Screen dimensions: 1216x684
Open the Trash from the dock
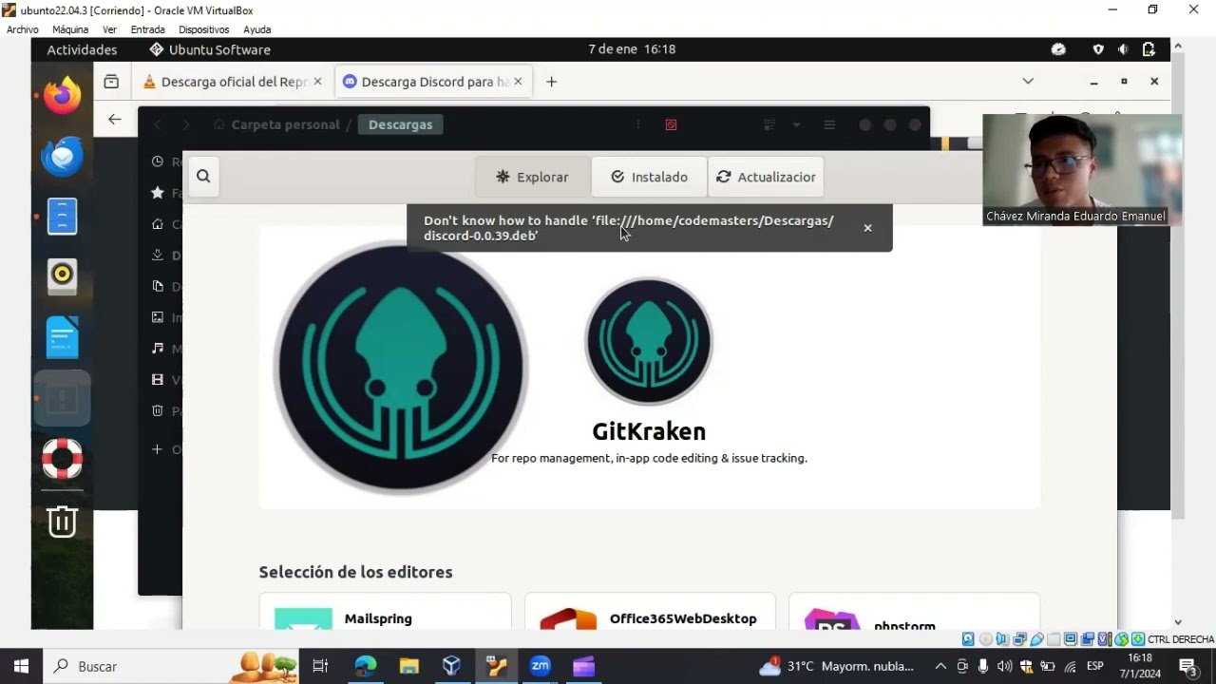click(x=63, y=522)
